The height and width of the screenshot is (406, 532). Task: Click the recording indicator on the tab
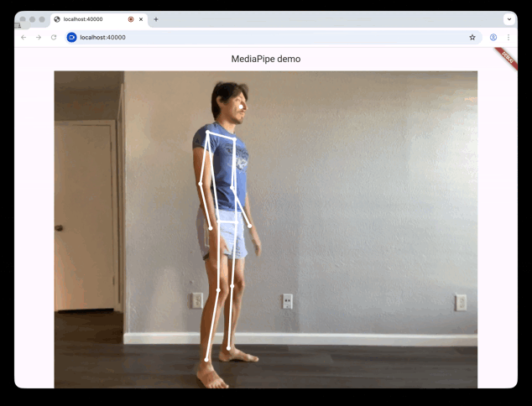[x=131, y=19]
